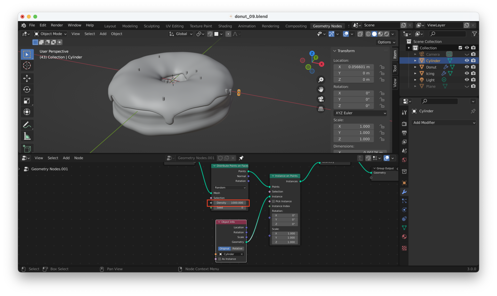The image size is (497, 296).
Task: Click the Options button in viewport header
Action: (386, 42)
